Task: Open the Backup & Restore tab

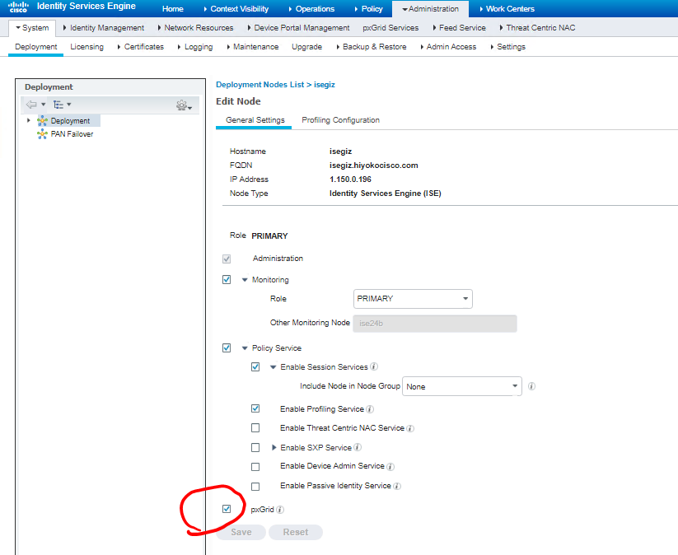Action: click(372, 47)
